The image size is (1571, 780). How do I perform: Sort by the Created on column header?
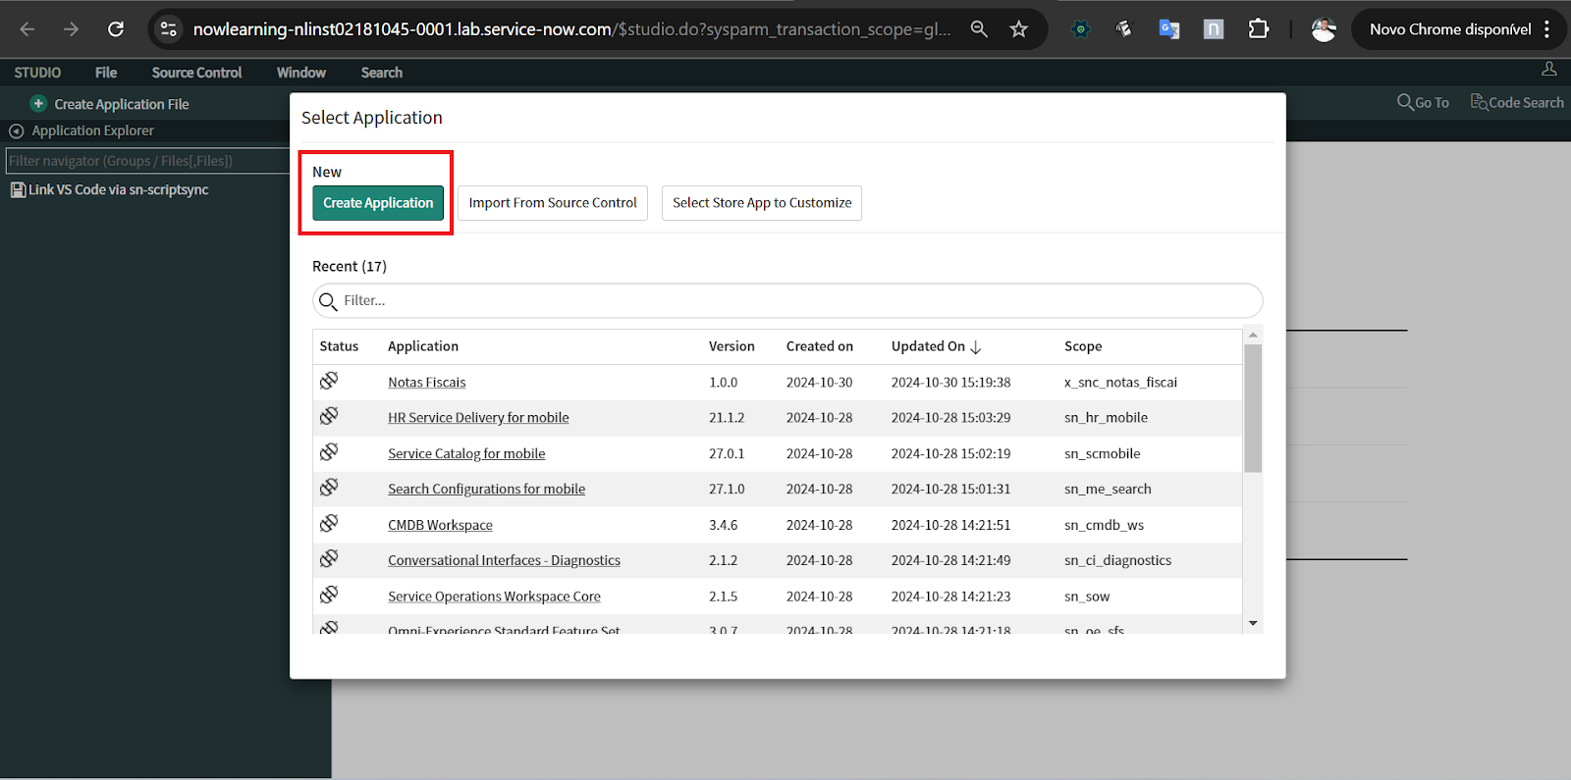(820, 346)
